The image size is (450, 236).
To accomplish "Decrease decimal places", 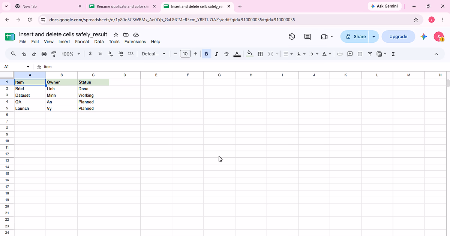I will pyautogui.click(x=110, y=54).
